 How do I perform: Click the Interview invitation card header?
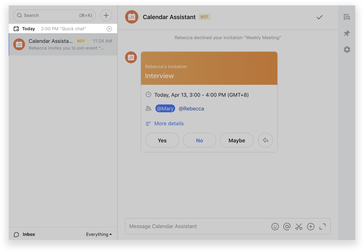[x=209, y=68]
